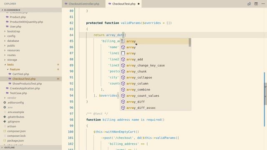Open composer.lock file

click(x=16, y=136)
